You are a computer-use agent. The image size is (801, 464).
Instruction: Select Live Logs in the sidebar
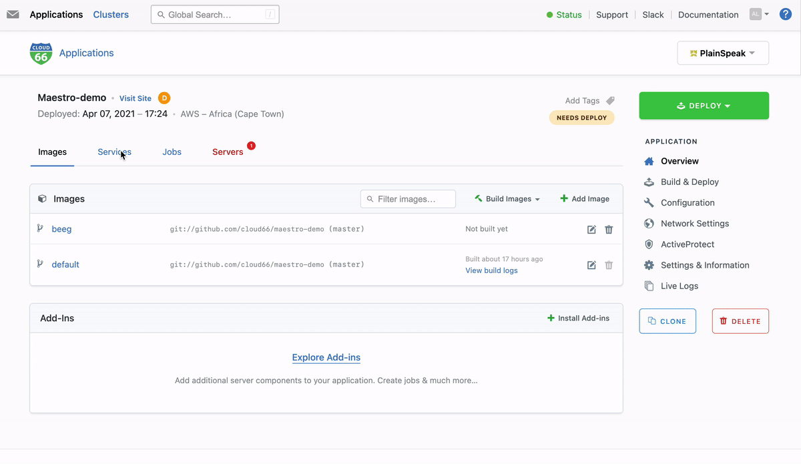pos(680,286)
